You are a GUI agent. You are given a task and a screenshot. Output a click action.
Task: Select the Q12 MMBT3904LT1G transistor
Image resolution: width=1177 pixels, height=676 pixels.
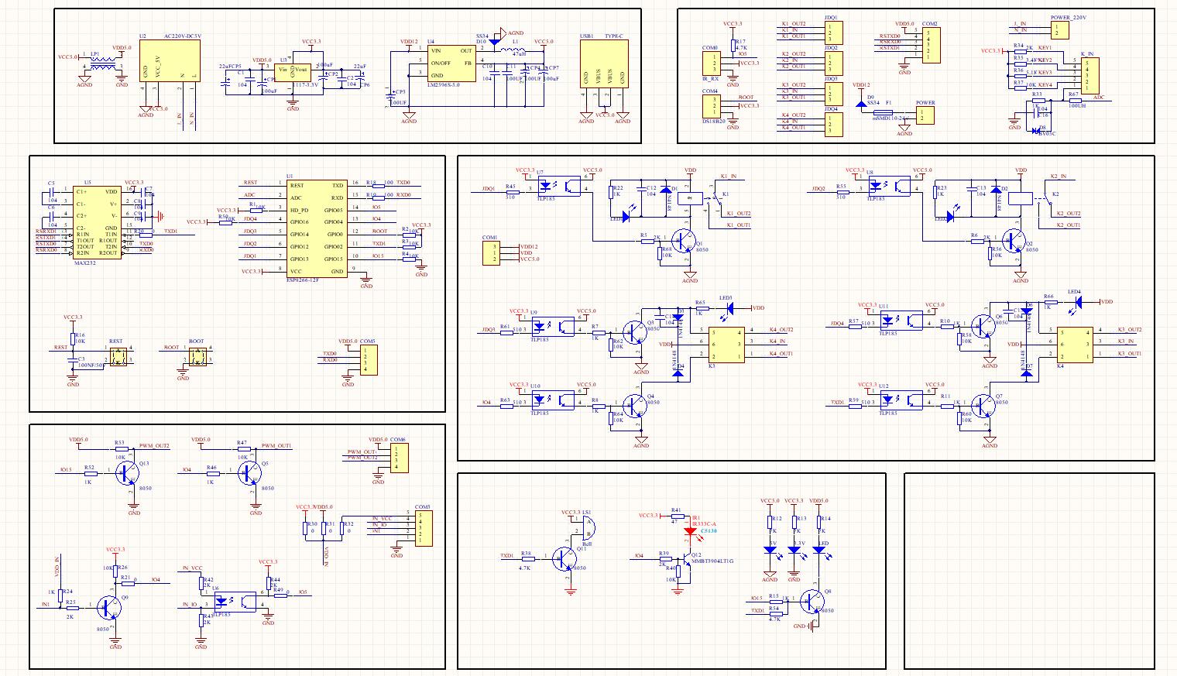coord(688,558)
